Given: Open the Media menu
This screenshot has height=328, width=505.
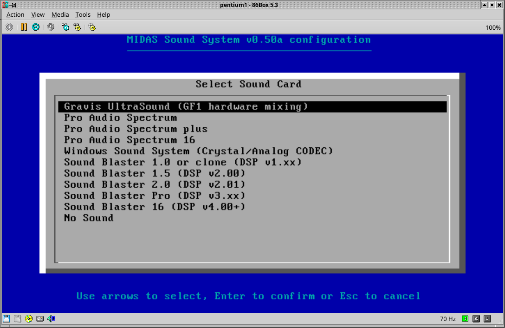Looking at the screenshot, I should (60, 14).
